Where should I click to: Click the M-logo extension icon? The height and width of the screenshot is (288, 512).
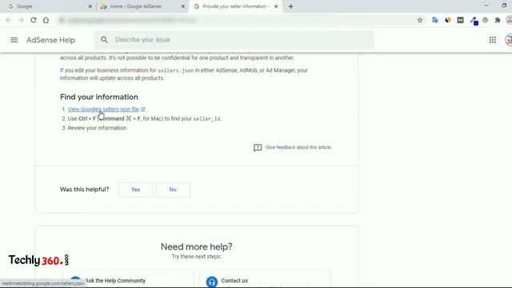(x=461, y=20)
